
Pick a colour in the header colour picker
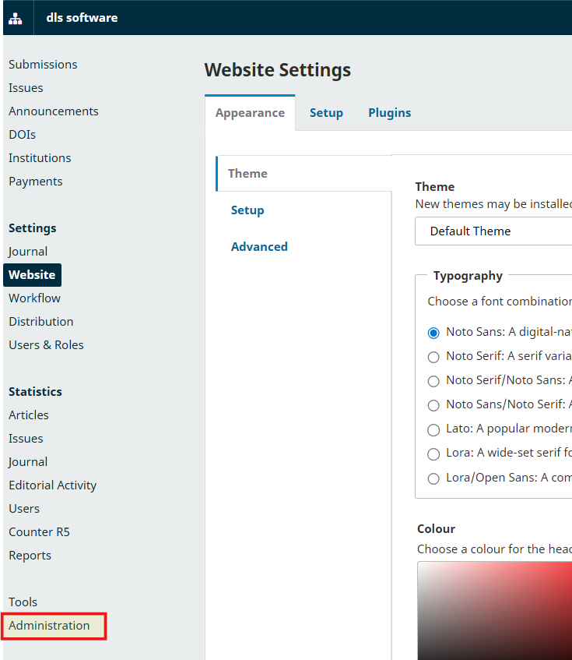coord(495,611)
